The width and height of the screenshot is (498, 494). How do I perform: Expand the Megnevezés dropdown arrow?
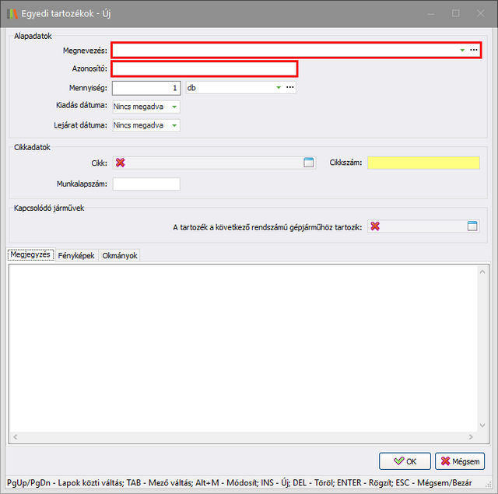(x=461, y=50)
